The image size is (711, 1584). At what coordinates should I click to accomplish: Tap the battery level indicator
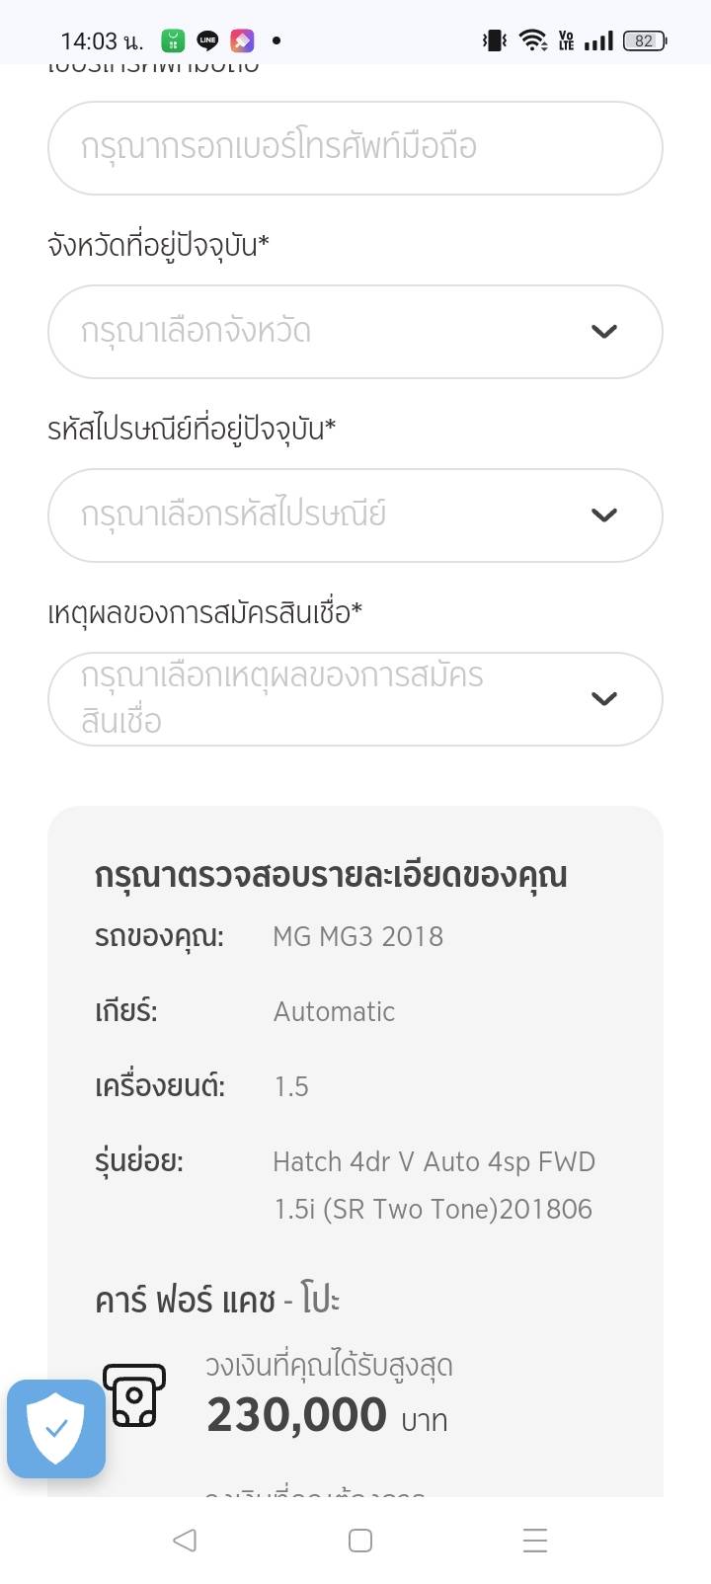point(645,40)
